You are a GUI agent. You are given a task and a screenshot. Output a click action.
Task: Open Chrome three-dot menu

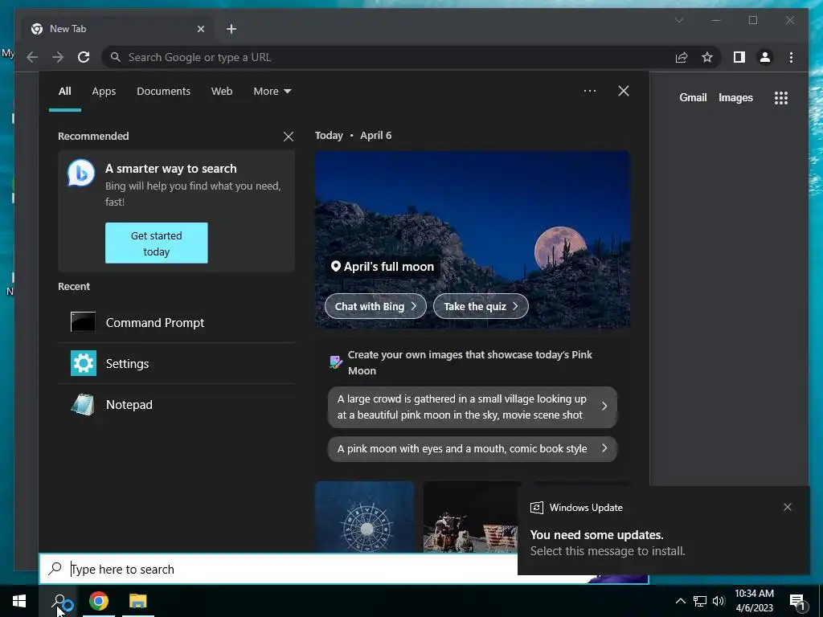click(x=791, y=57)
